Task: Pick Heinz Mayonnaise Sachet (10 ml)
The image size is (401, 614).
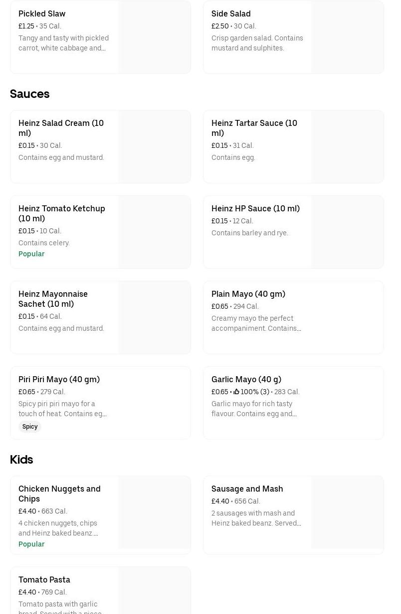Action: tap(53, 299)
